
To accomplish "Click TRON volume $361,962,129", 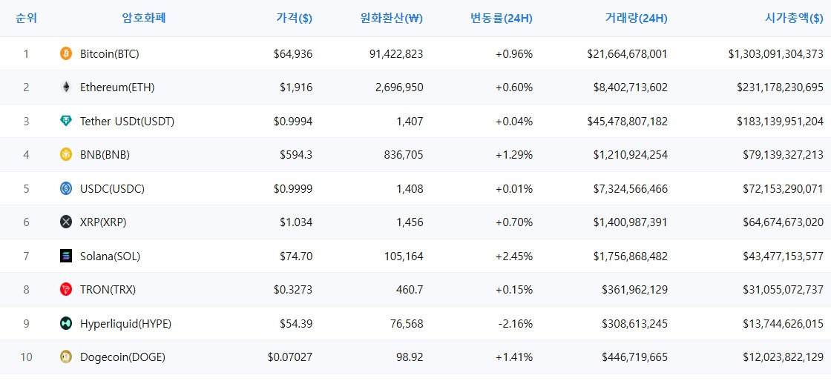I will click(634, 290).
